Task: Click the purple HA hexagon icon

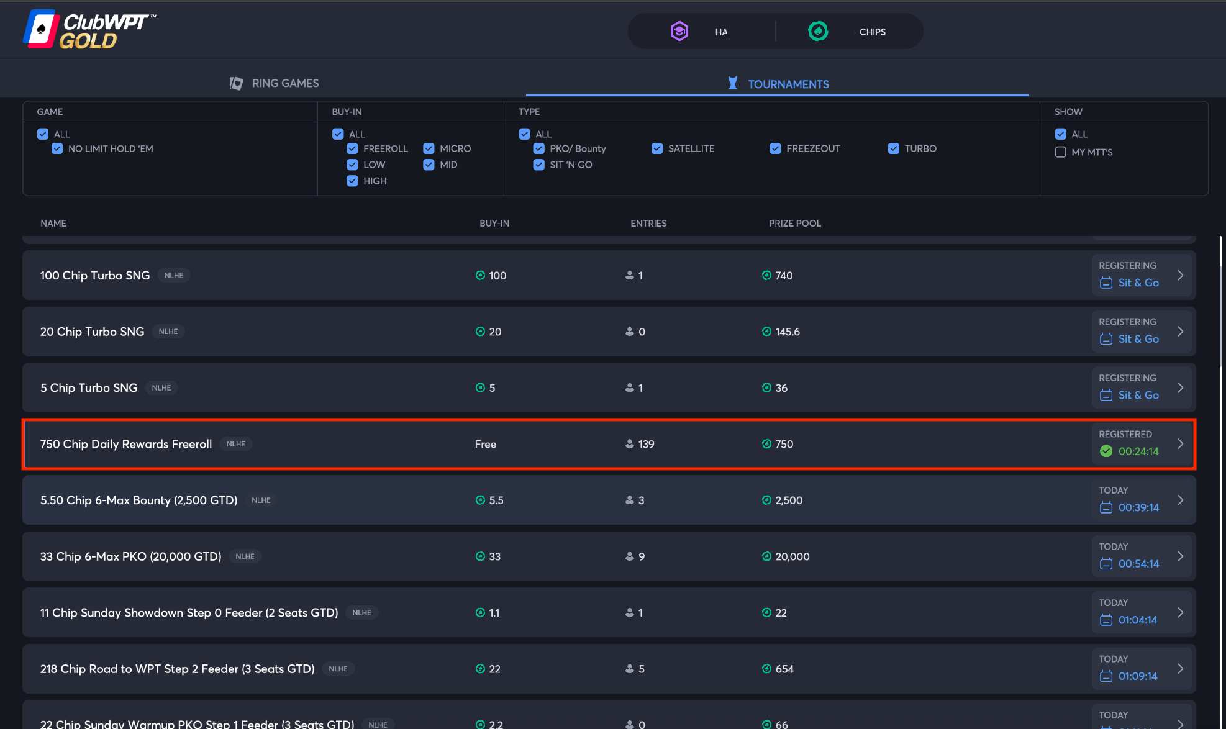Action: click(x=679, y=31)
